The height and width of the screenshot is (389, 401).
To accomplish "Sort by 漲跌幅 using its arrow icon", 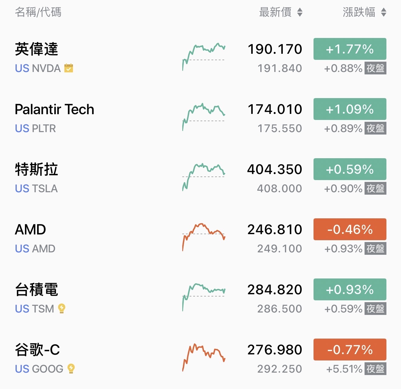I will click(x=384, y=12).
